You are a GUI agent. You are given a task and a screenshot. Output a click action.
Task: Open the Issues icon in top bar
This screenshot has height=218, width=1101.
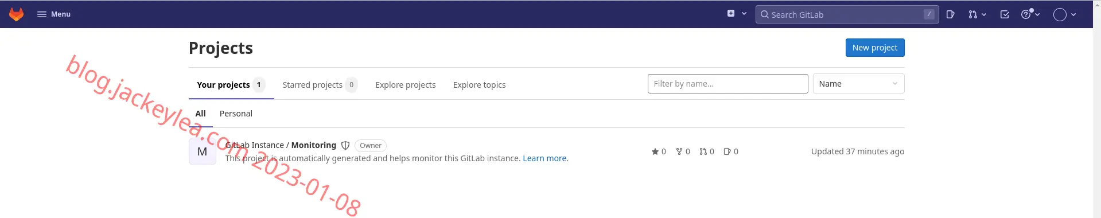950,14
